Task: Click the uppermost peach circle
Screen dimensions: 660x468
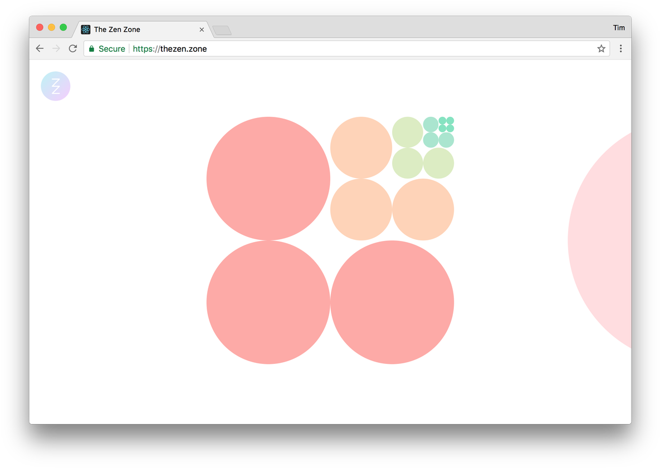Action: point(361,147)
